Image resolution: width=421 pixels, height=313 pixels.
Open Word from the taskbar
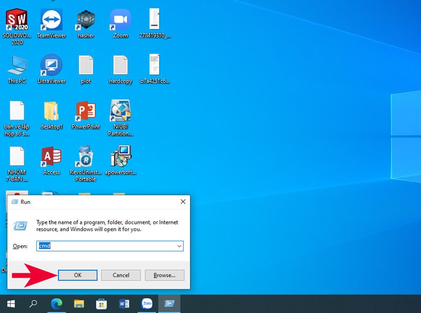(125, 304)
